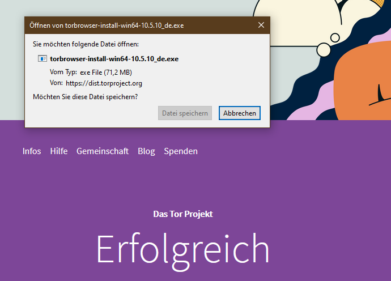
Task: Go to the Gemeinschaft page
Action: click(x=103, y=151)
